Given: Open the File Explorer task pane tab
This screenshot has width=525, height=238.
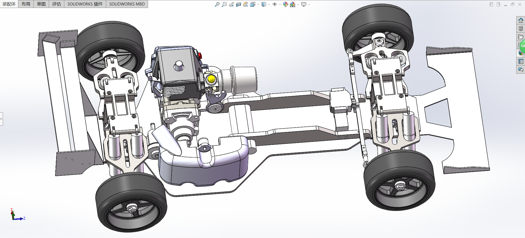Looking at the screenshot, I should [x=521, y=37].
